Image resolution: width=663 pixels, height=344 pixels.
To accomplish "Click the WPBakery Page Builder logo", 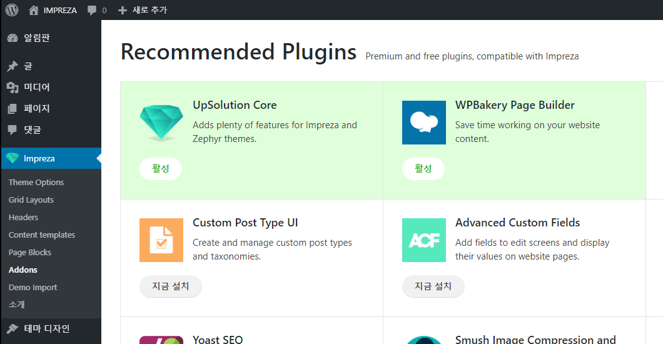I will pos(424,123).
